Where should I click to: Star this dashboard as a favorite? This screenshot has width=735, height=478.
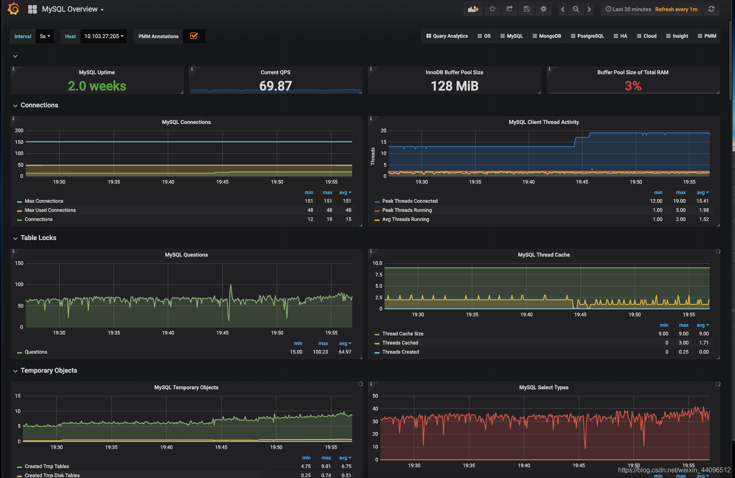pos(492,9)
